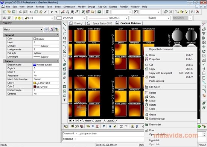The width and height of the screenshot is (207, 147).
Task: Click the Move tool icon in the right modify toolbar
Action: (x=204, y=47)
